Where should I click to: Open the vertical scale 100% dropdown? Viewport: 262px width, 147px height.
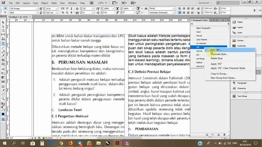108,9
